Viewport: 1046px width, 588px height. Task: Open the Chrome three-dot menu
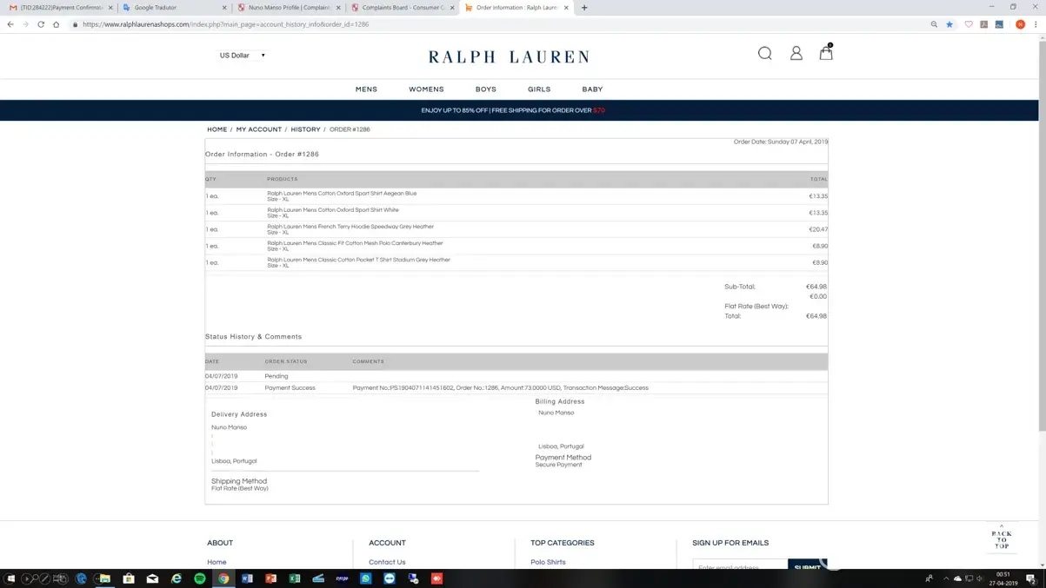1036,24
